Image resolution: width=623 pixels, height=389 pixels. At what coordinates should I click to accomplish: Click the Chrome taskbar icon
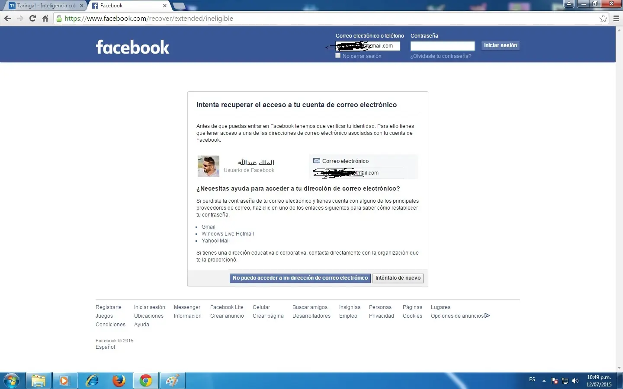146,381
